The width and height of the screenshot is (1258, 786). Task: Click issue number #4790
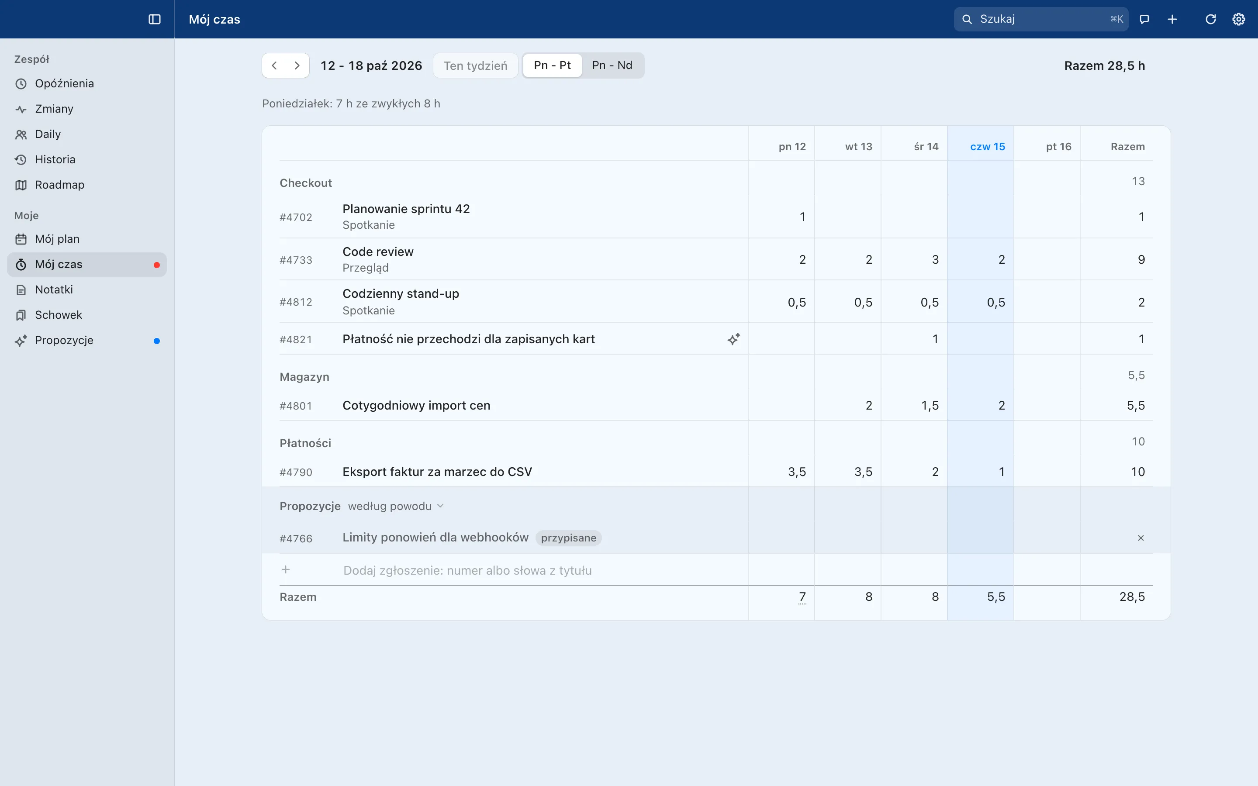pos(296,472)
